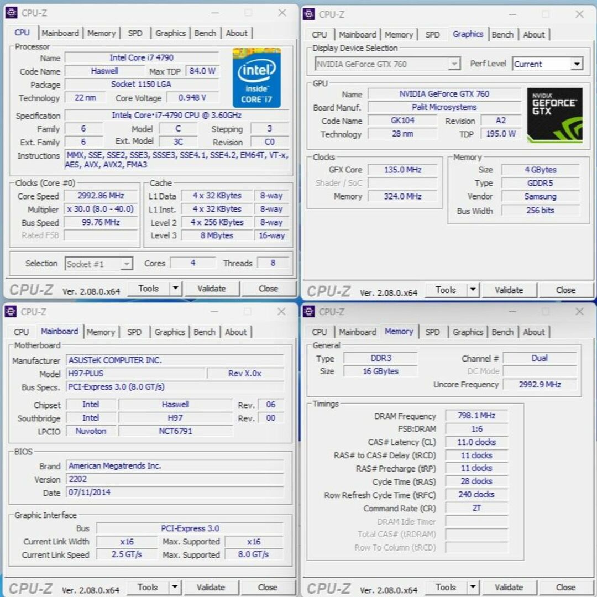Click DRAM Frequency value 798.1 MHz
Image resolution: width=597 pixels, height=597 pixels.
click(x=476, y=415)
